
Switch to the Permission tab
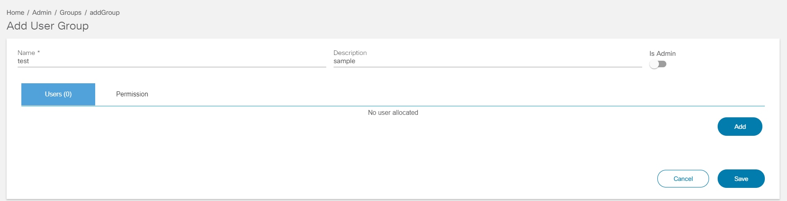132,94
